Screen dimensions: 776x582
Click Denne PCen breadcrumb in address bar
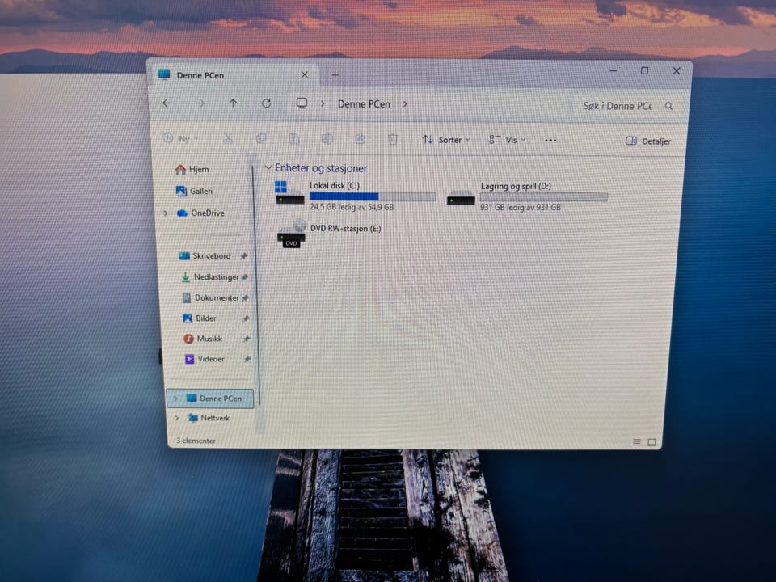(364, 104)
